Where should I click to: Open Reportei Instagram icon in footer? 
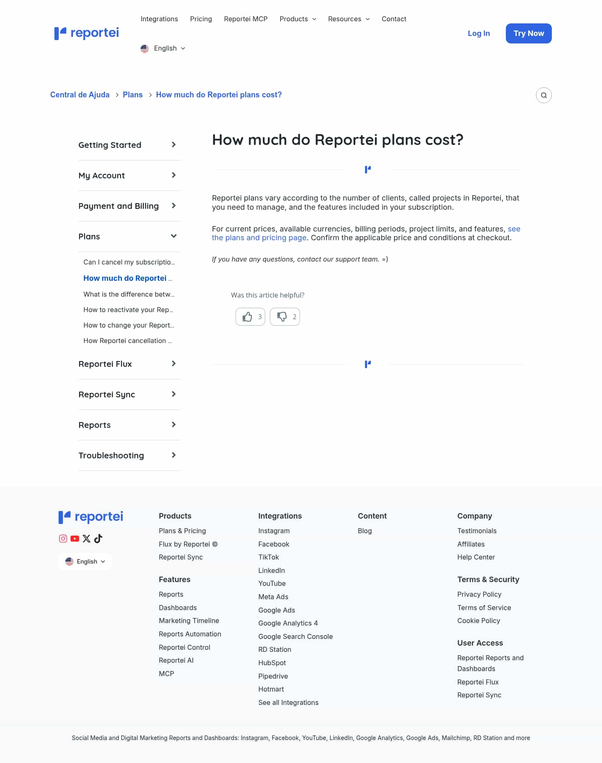(63, 539)
